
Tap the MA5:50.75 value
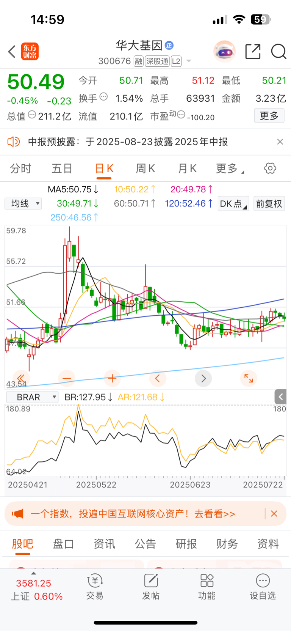point(73,189)
